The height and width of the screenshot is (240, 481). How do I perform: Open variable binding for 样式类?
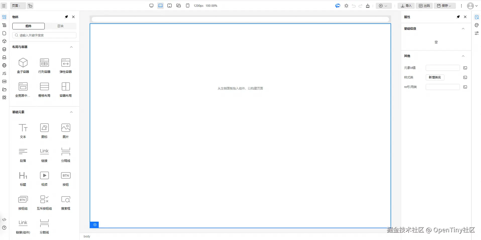tap(465, 77)
